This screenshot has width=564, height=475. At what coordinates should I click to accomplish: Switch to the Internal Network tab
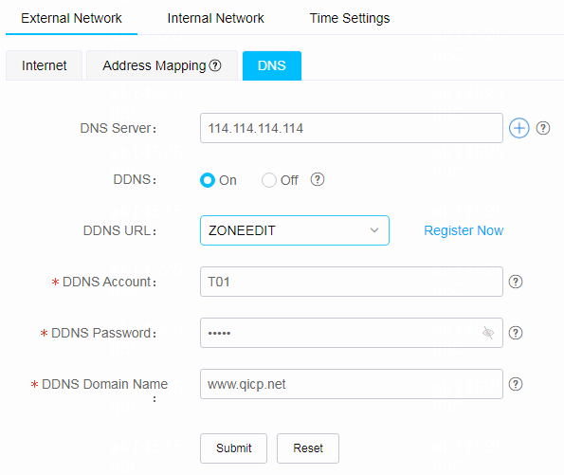tap(215, 18)
